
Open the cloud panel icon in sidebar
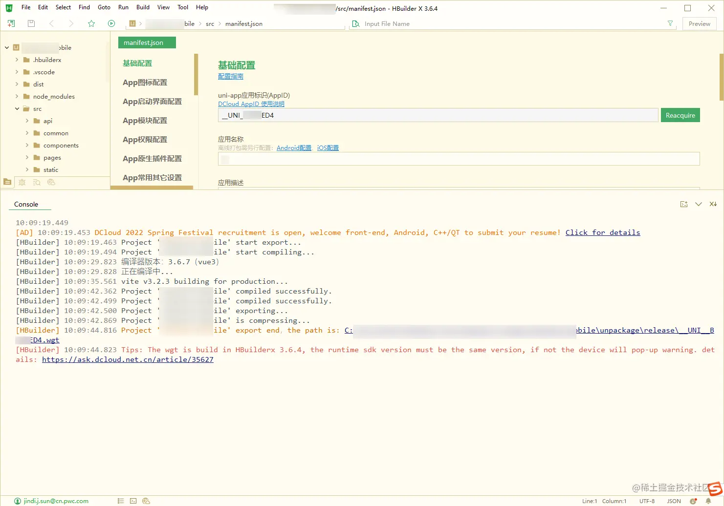point(51,182)
